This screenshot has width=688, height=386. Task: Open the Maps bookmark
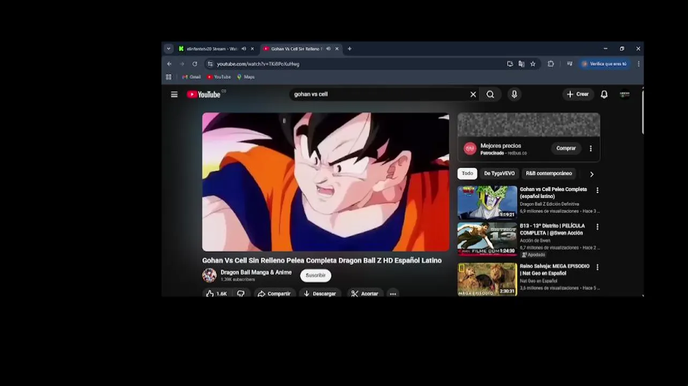pyautogui.click(x=246, y=77)
